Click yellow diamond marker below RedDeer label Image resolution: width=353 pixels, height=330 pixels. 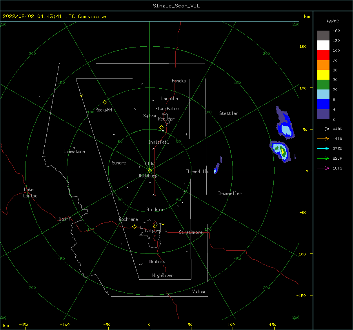point(161,127)
